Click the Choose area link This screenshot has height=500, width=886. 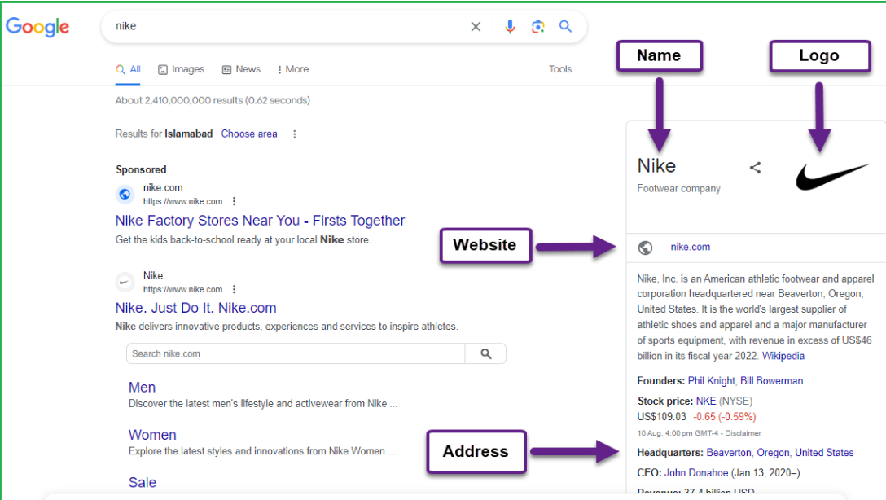click(249, 134)
